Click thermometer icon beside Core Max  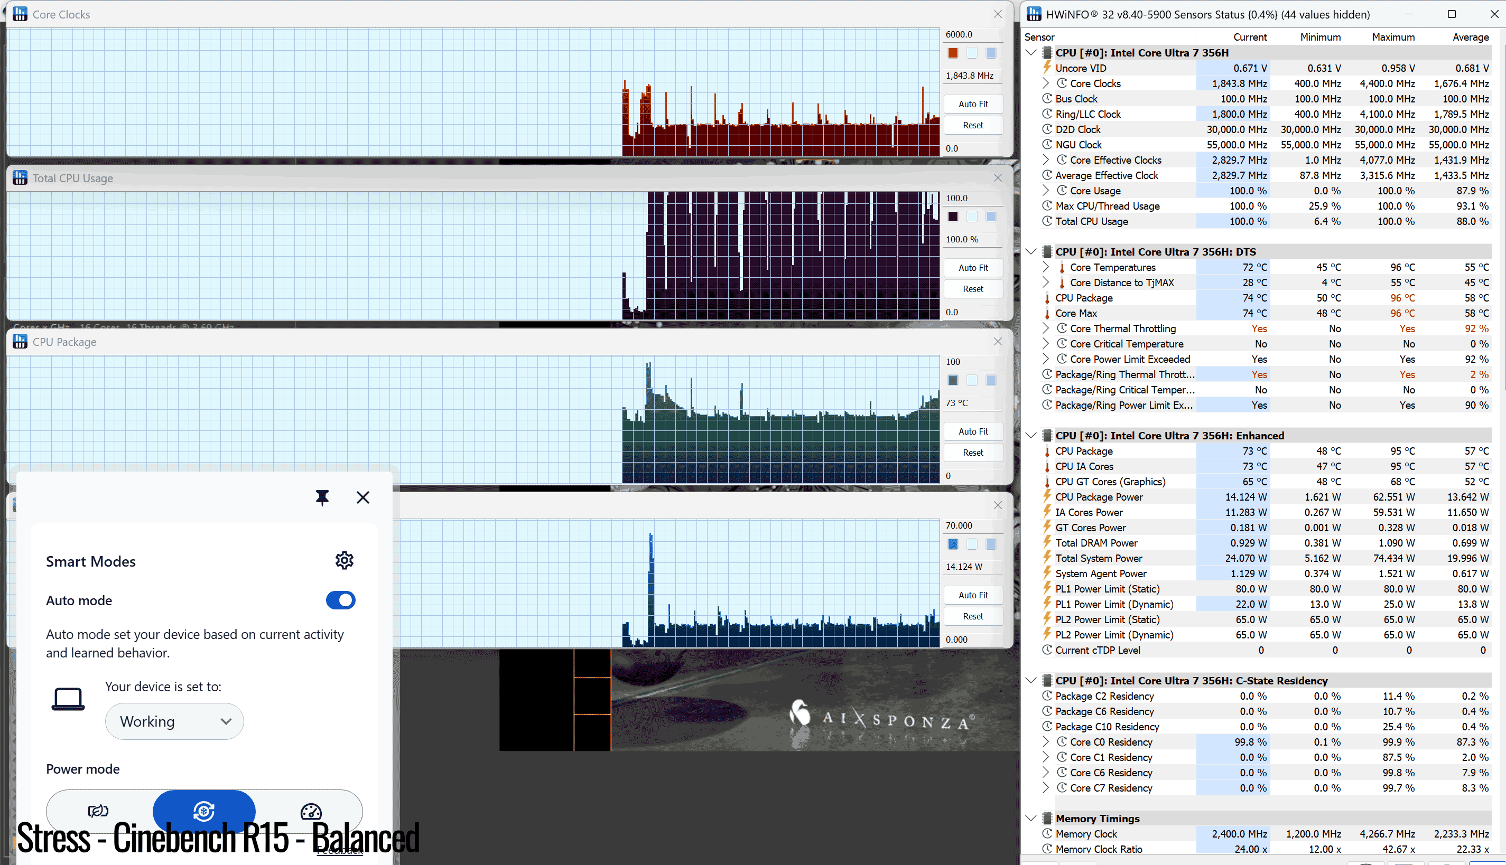pyautogui.click(x=1047, y=313)
